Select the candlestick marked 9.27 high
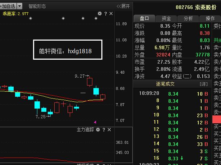The width and height of the screenshot is (221, 165). (89, 82)
